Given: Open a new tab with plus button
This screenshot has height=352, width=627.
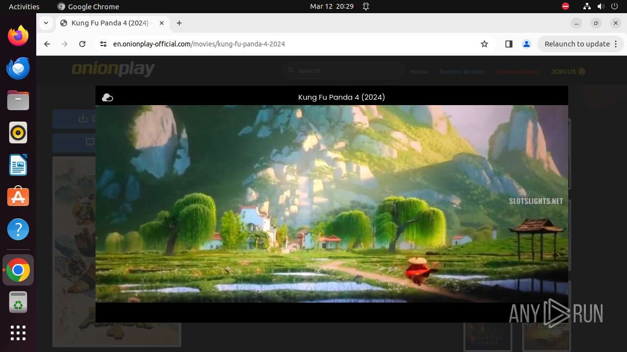Looking at the screenshot, I should [x=179, y=23].
